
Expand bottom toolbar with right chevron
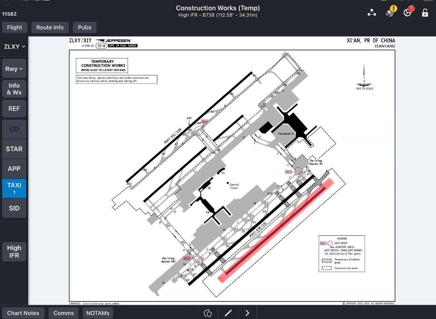[x=247, y=313]
